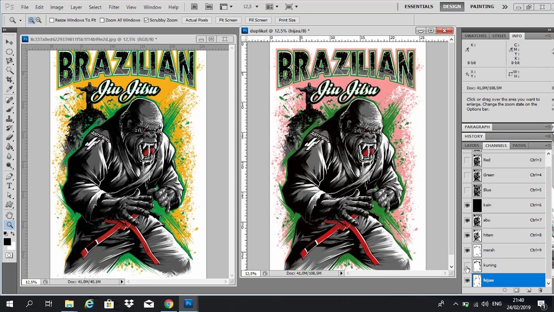Show the Red channel visibility
This screenshot has width=554, height=312.
467,160
